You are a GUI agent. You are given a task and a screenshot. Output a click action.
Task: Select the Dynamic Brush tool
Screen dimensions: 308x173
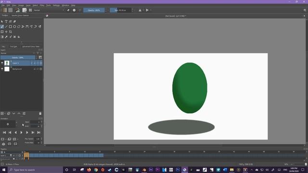(36, 26)
